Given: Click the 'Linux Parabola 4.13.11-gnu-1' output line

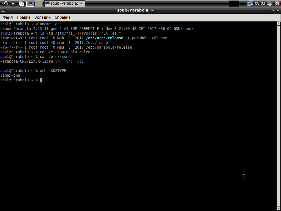Looking at the screenshot, I should (97, 29).
